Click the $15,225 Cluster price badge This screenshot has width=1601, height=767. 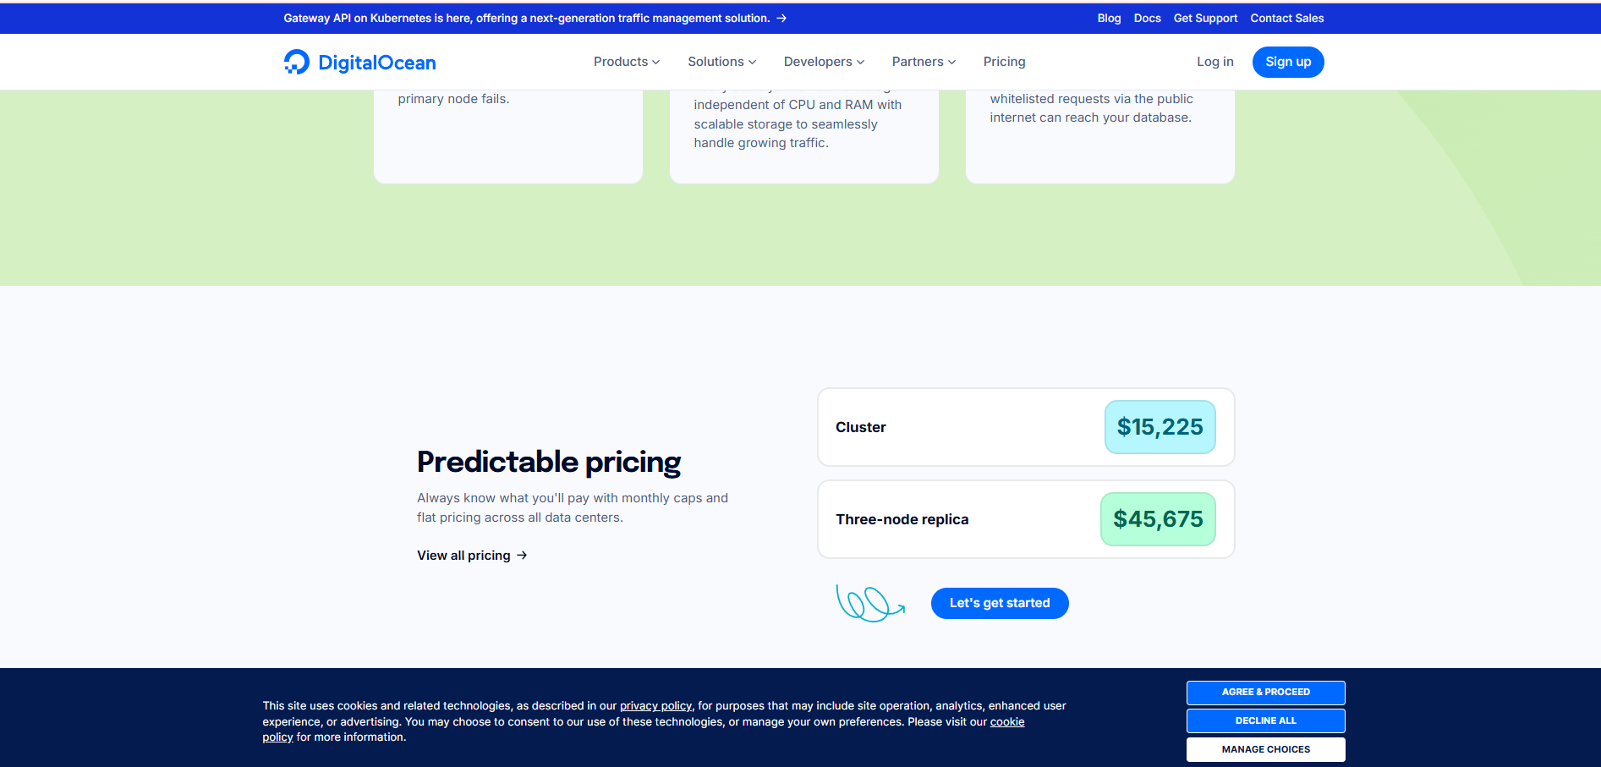(1160, 427)
